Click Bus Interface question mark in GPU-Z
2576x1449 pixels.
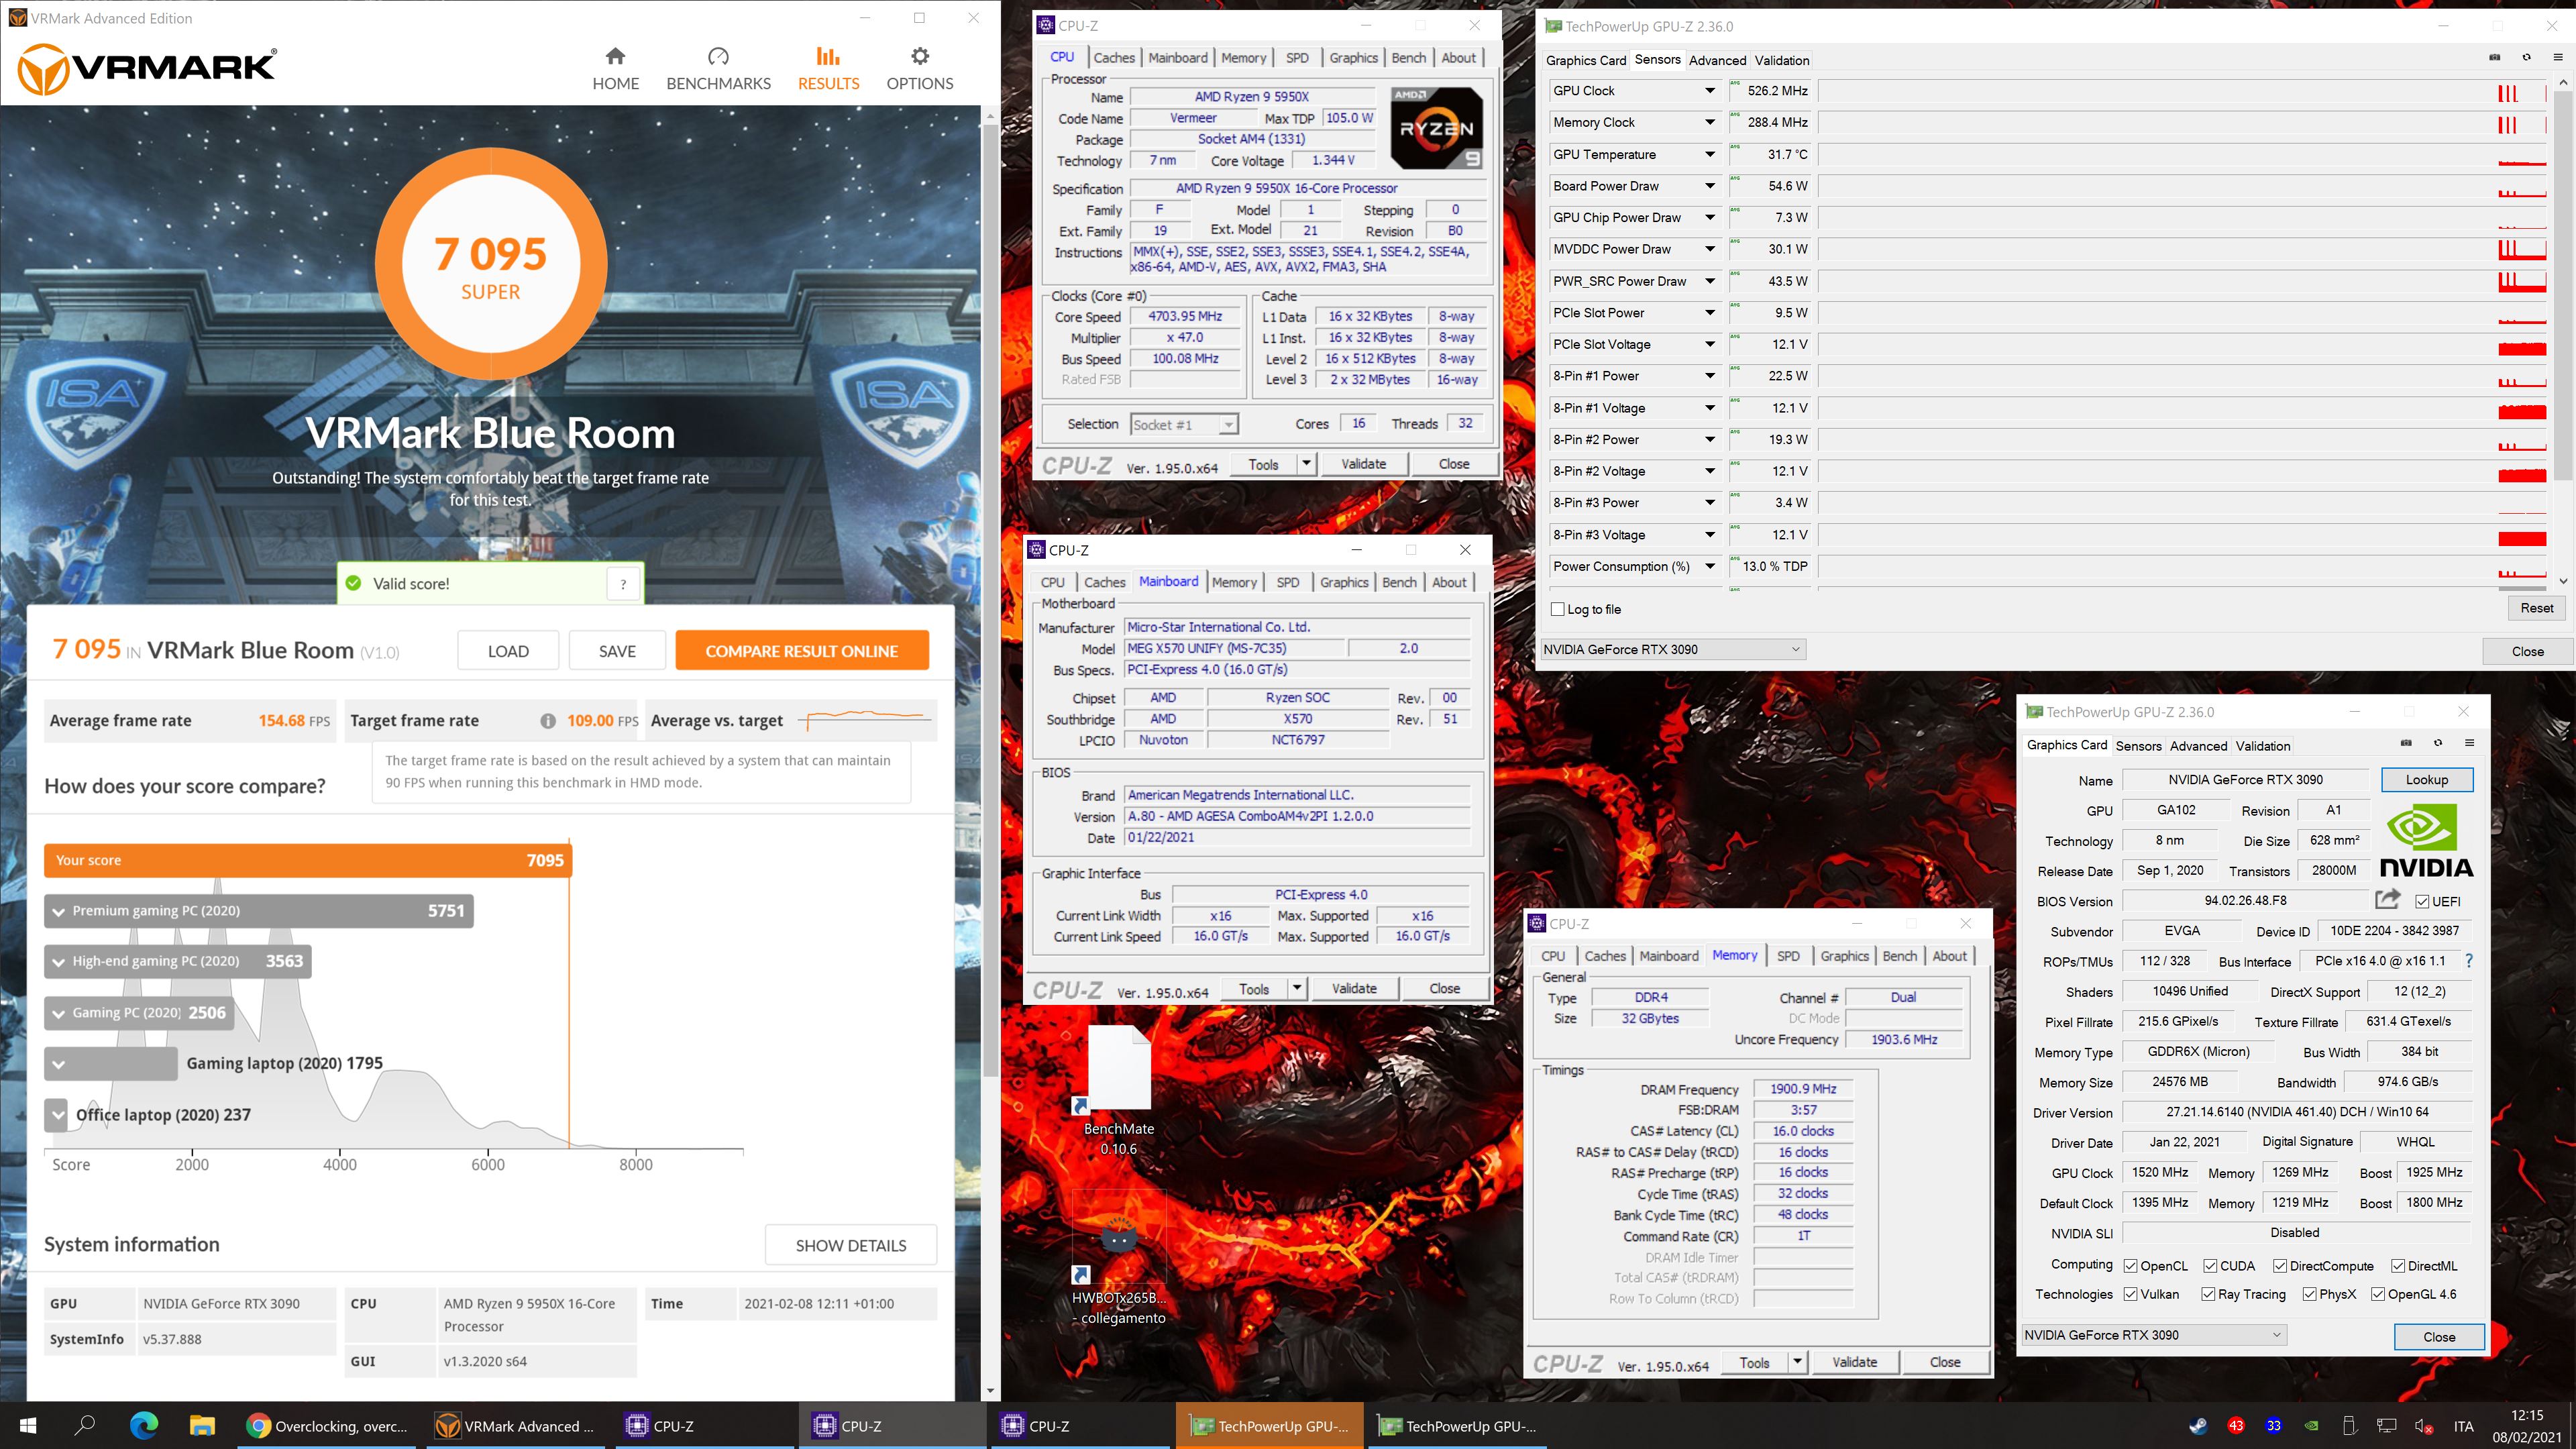(2469, 961)
